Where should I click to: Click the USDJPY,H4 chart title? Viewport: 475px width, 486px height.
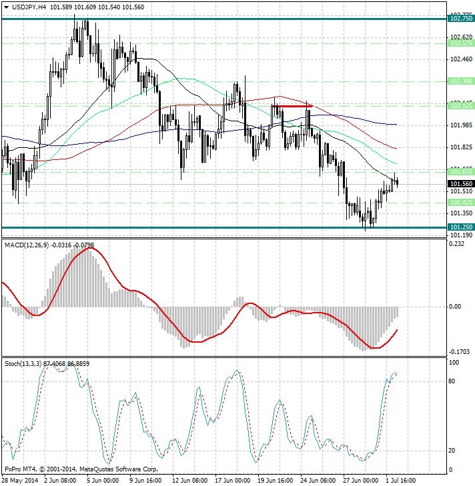tap(29, 7)
